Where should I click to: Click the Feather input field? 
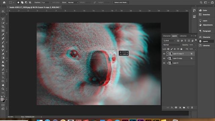pyautogui.click(x=45, y=2)
